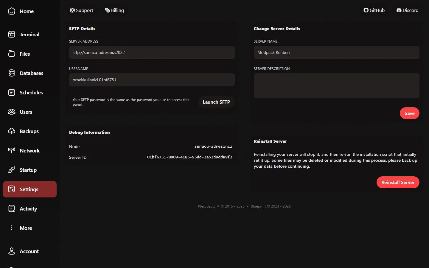Click the Terminal icon in sidebar

point(12,35)
